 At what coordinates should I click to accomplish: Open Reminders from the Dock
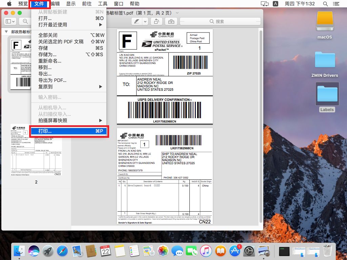134,251
